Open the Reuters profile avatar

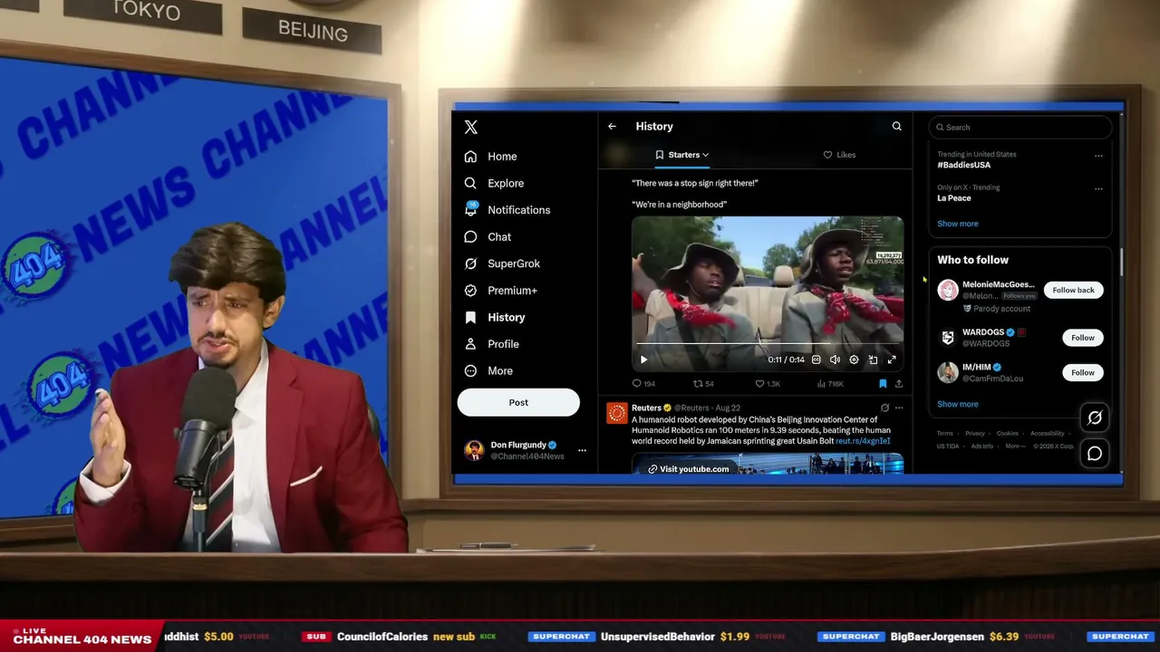tap(617, 413)
